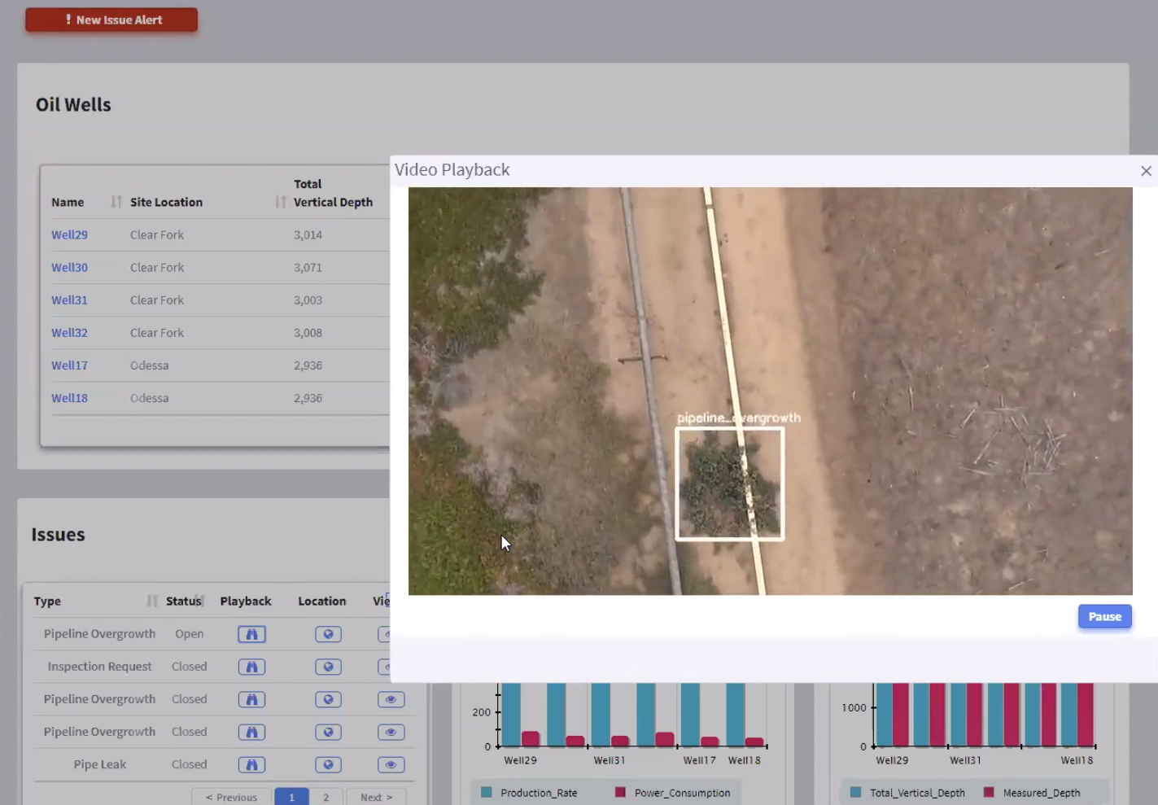The image size is (1158, 805).
Task: Show location of Pipe Leak issue
Action: 328,764
